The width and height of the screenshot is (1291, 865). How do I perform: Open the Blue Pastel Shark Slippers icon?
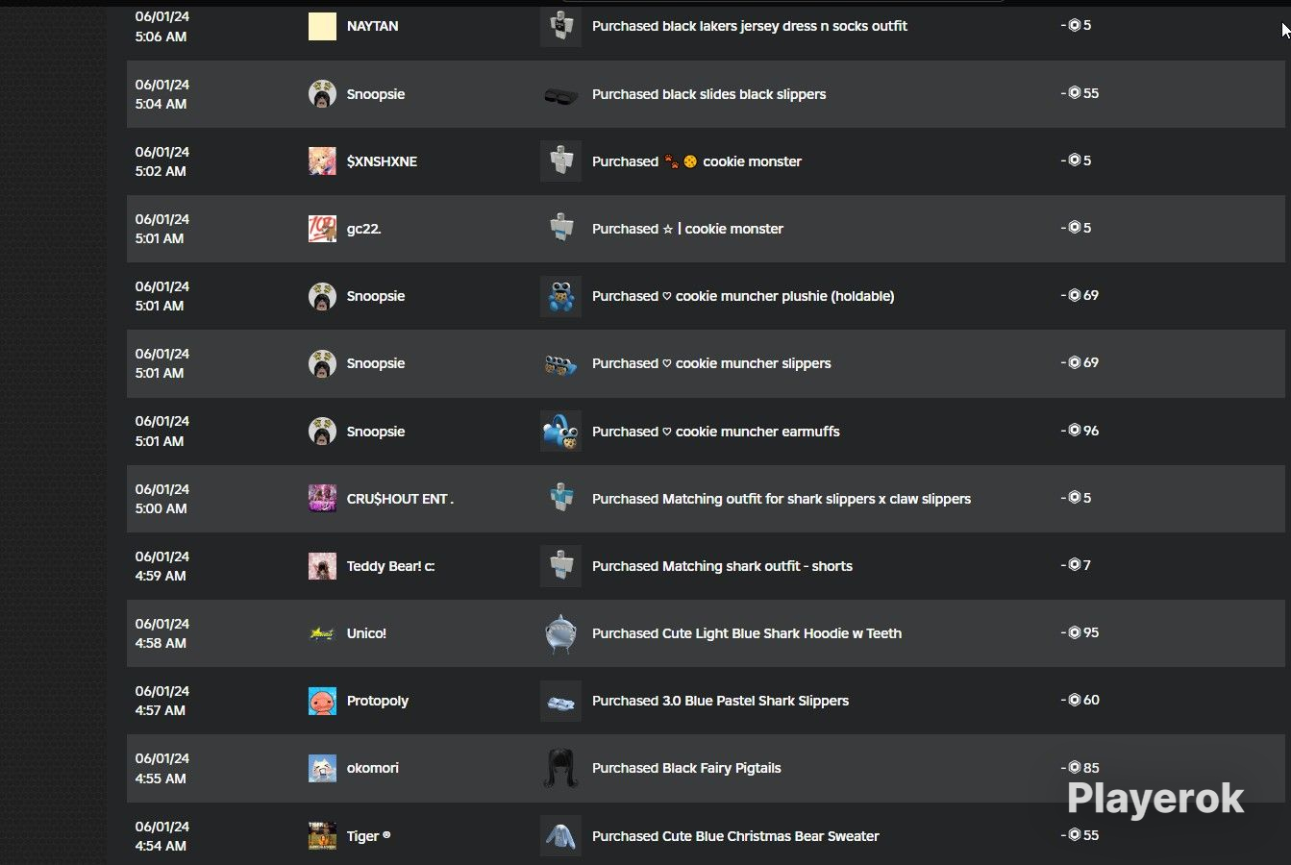[560, 701]
